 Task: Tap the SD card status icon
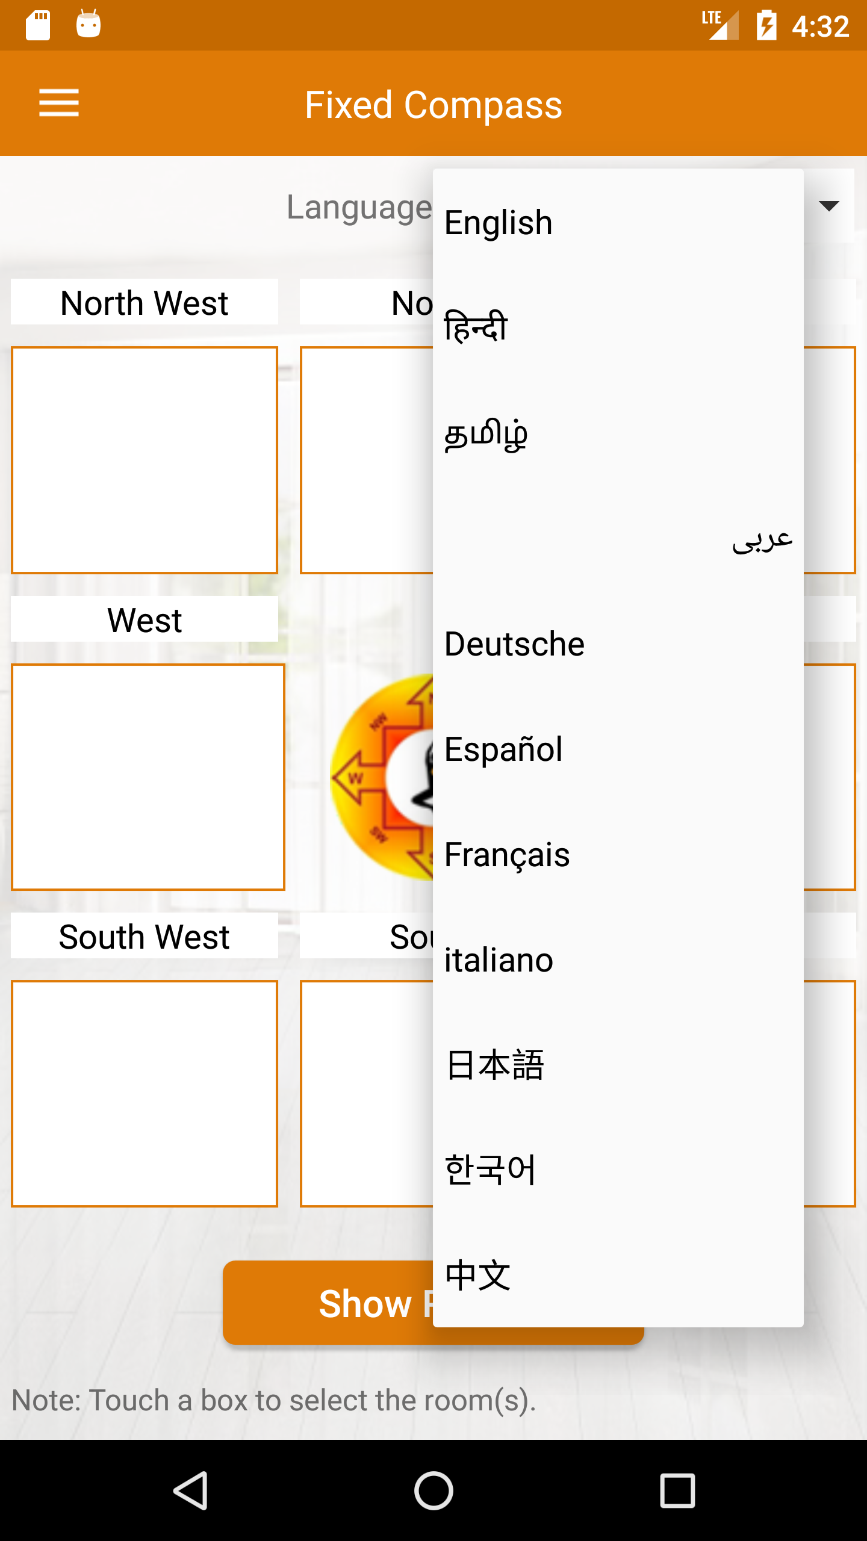coord(38,25)
